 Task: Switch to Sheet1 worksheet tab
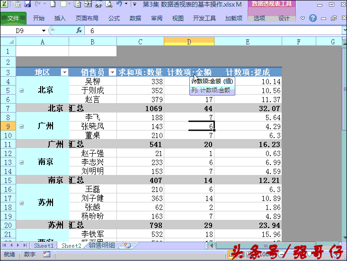44,245
